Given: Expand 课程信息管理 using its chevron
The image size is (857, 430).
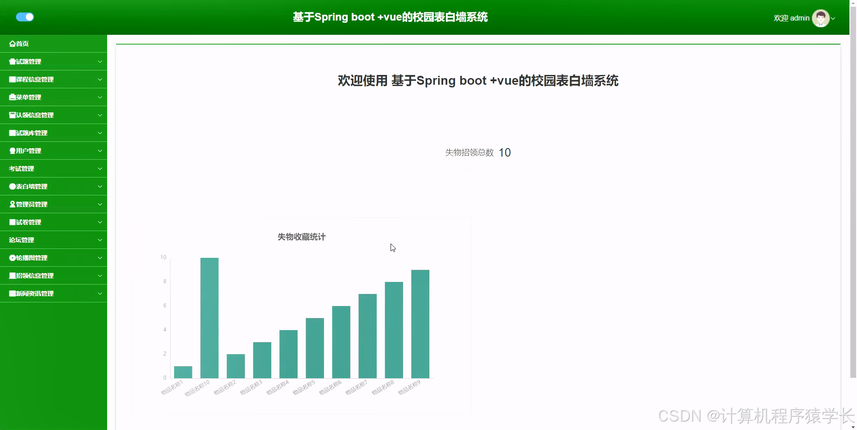Looking at the screenshot, I should [100, 79].
